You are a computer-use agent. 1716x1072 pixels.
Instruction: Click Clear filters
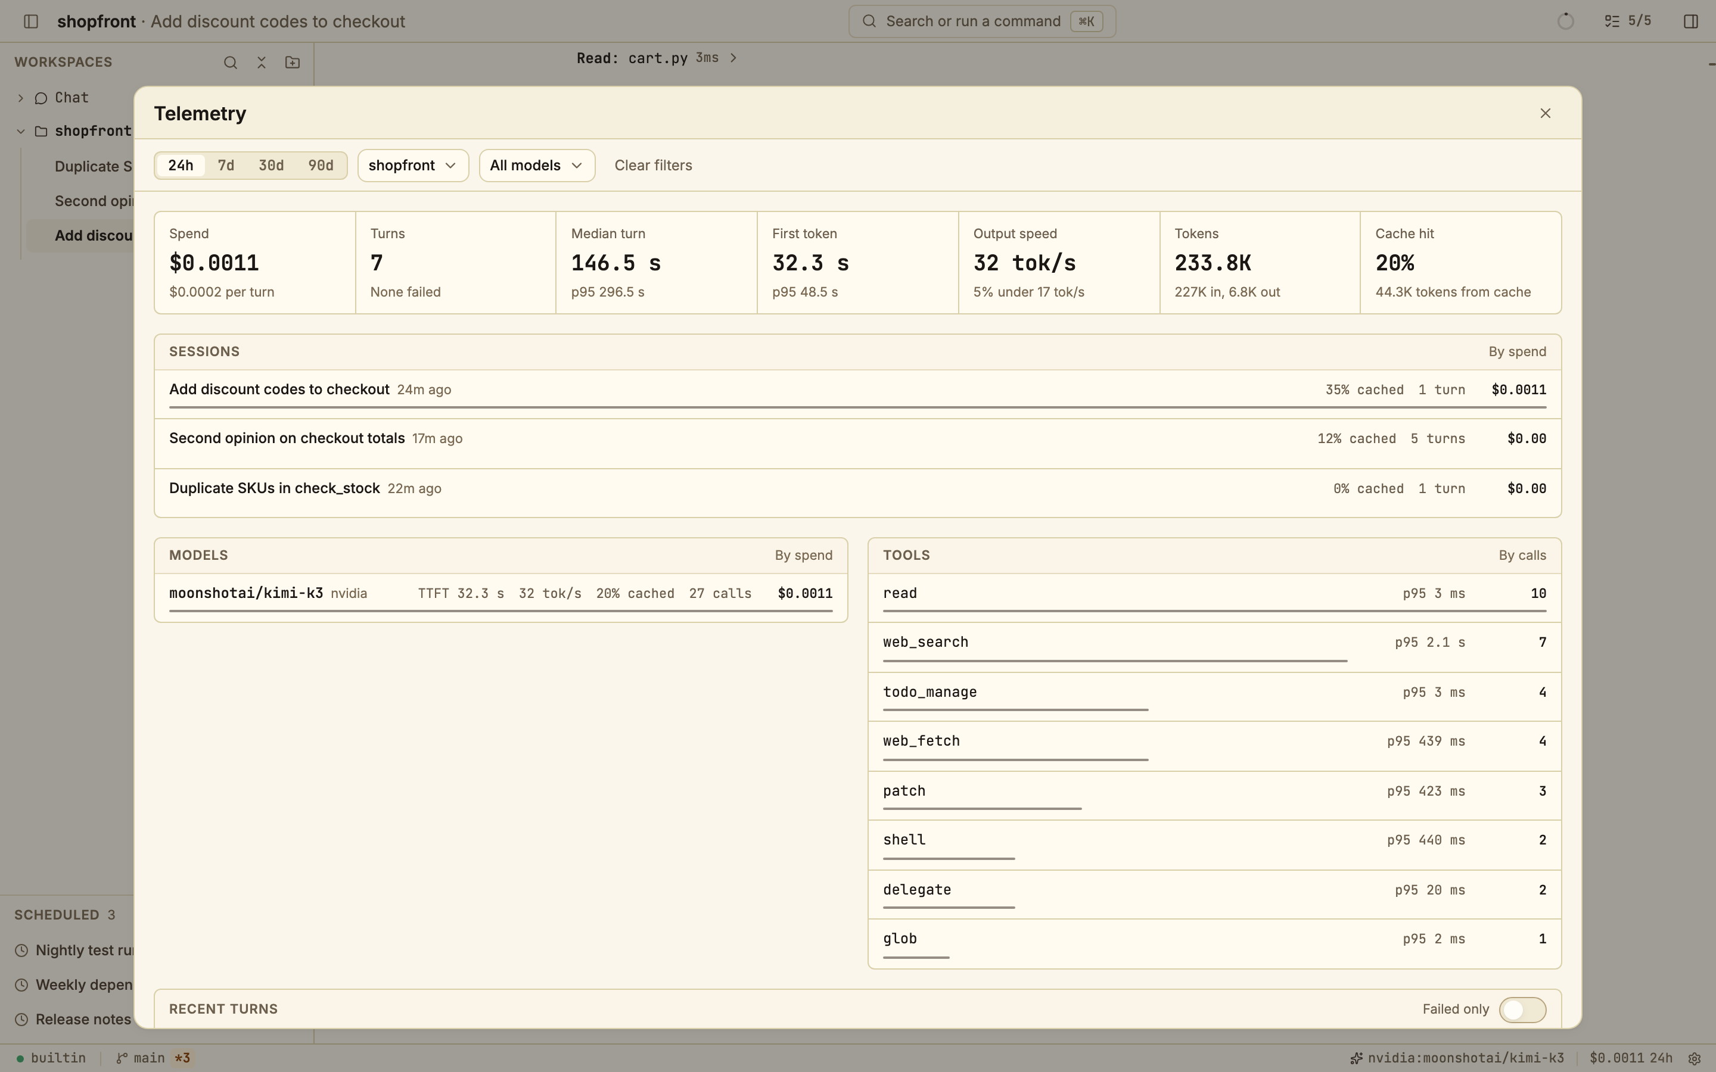pos(653,165)
